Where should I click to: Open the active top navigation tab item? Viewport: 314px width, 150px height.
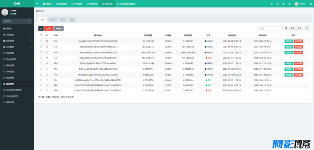point(107,4)
